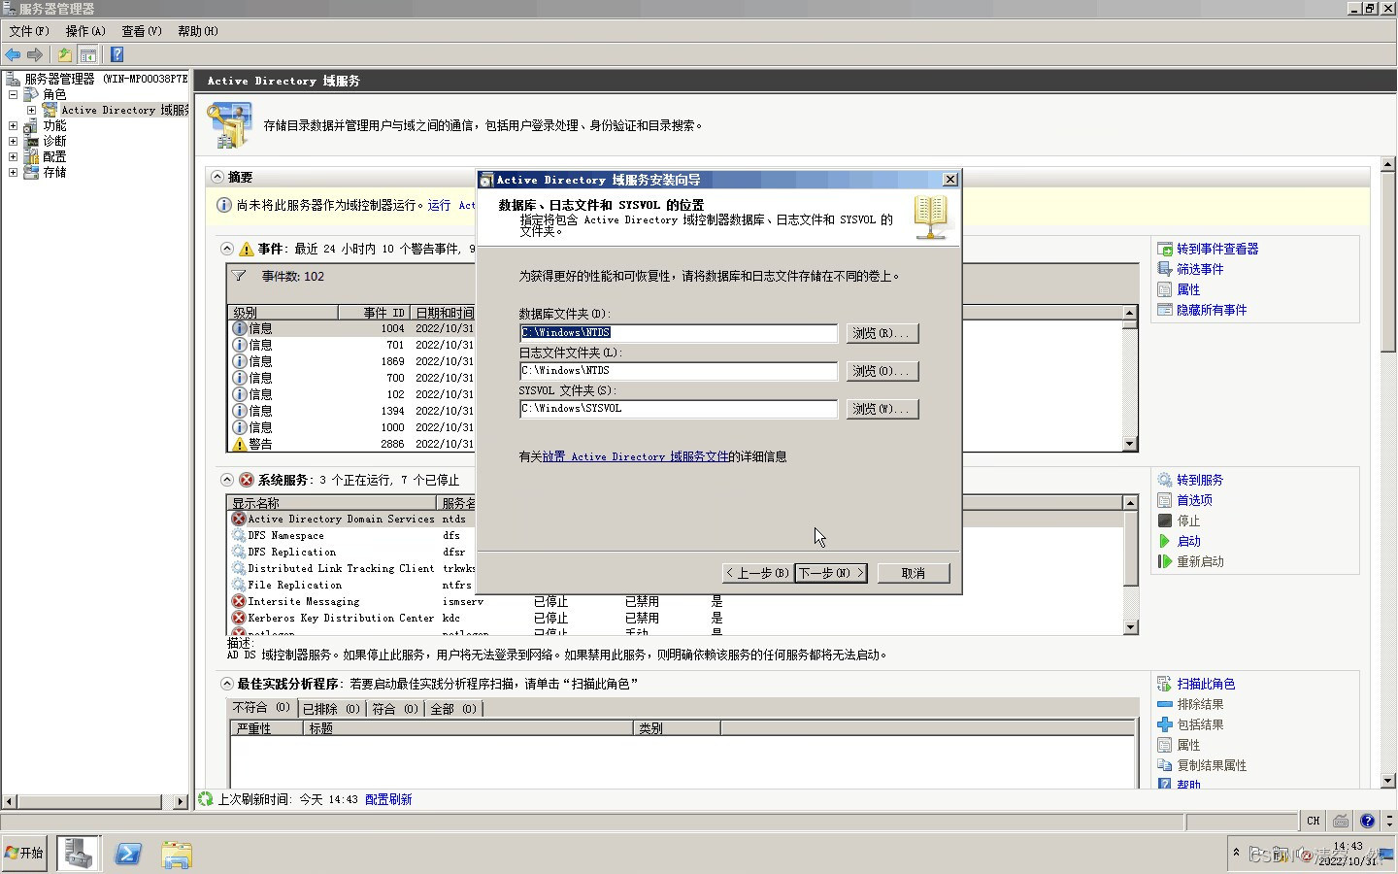The image size is (1398, 874).
Task: Collapse the 事件 section chevron
Action: (x=226, y=249)
